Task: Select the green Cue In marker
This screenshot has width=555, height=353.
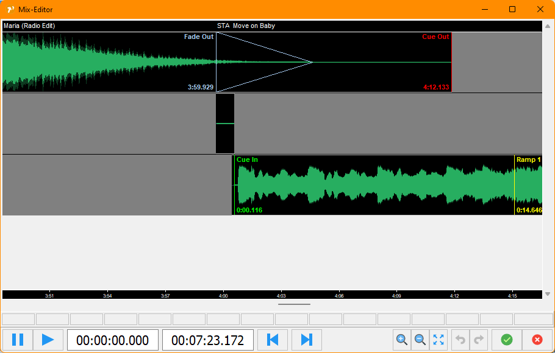Action: tap(247, 159)
